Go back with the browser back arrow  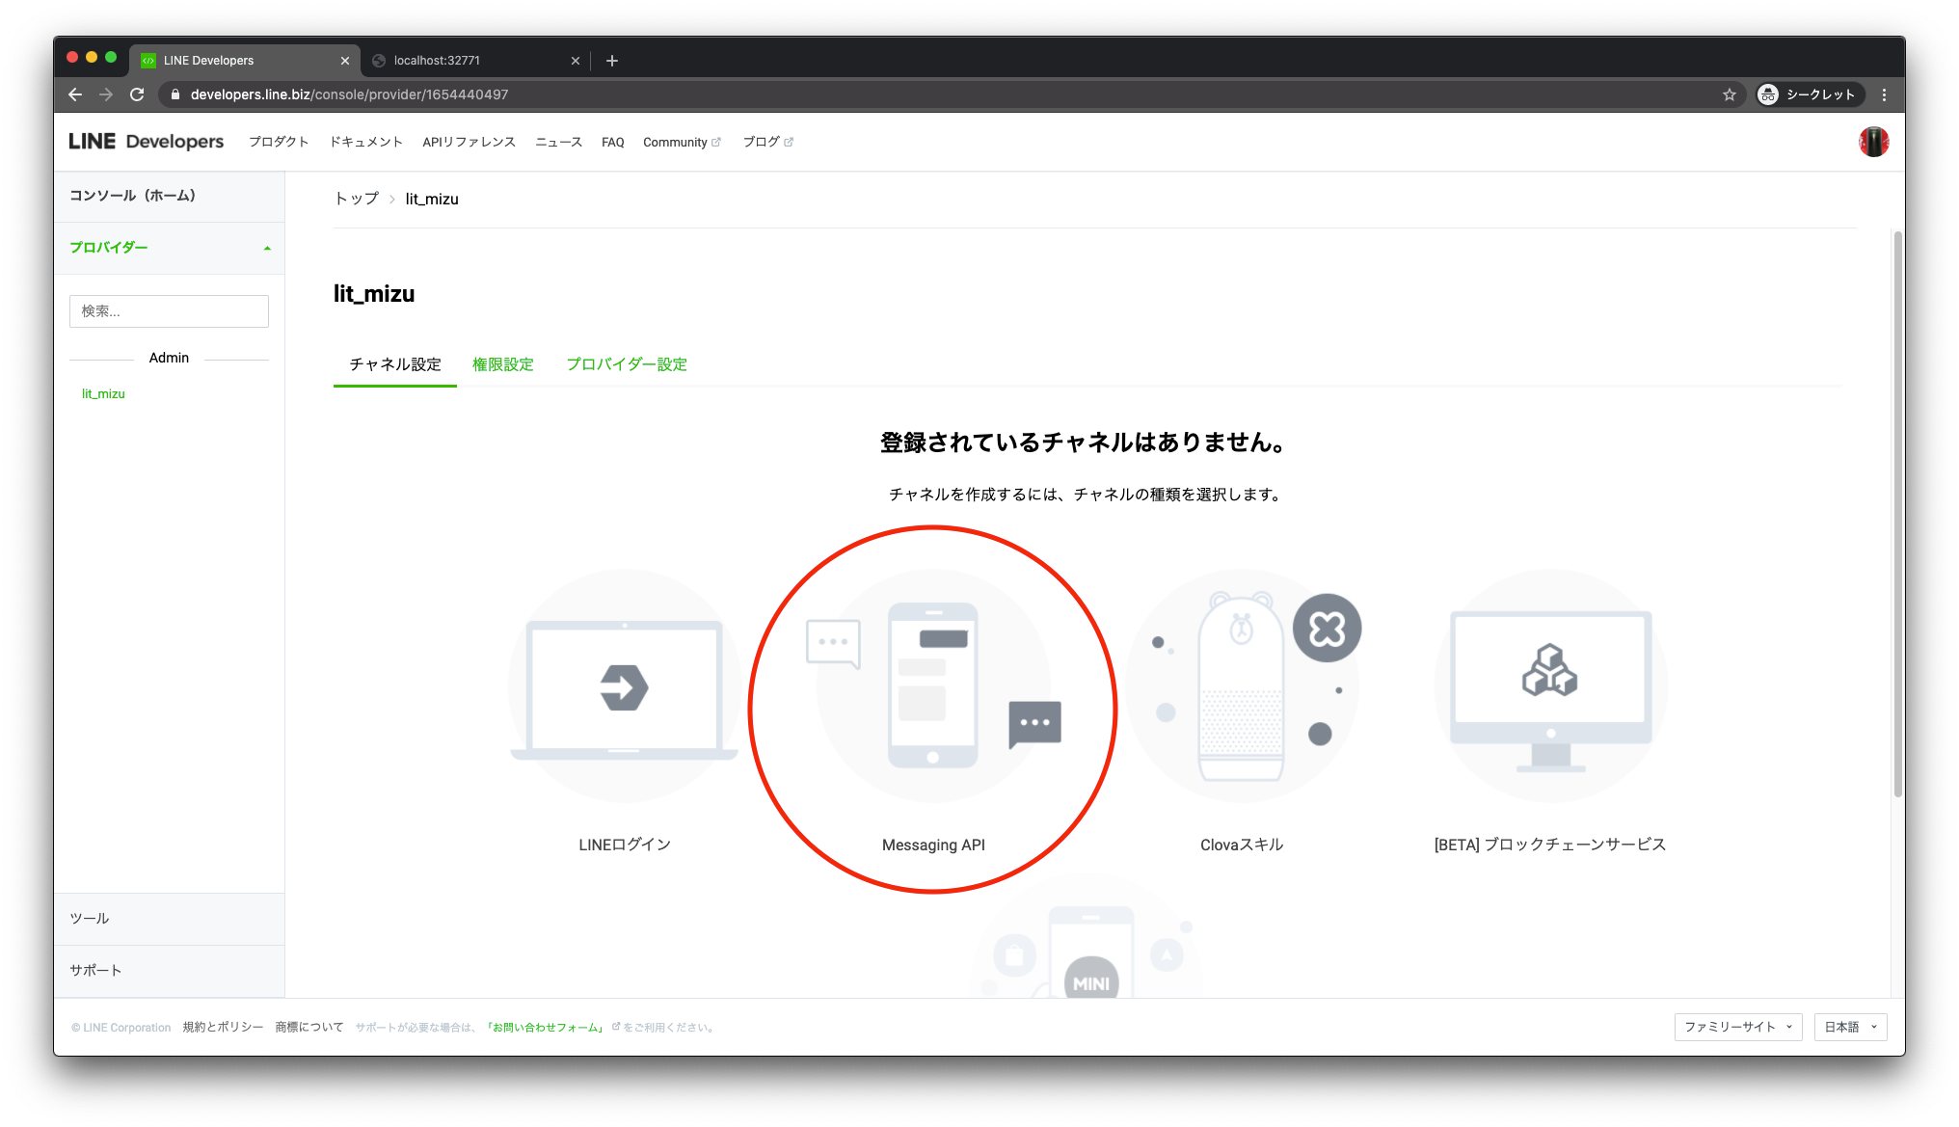tap(75, 94)
